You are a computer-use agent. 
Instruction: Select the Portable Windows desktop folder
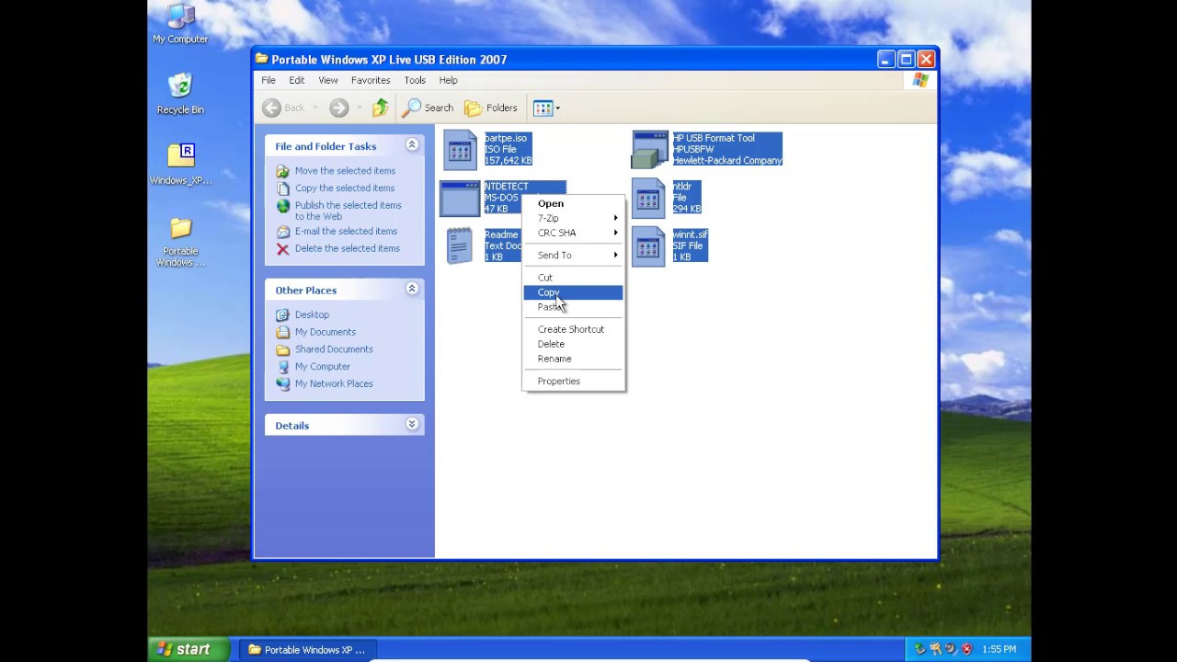[x=181, y=242]
